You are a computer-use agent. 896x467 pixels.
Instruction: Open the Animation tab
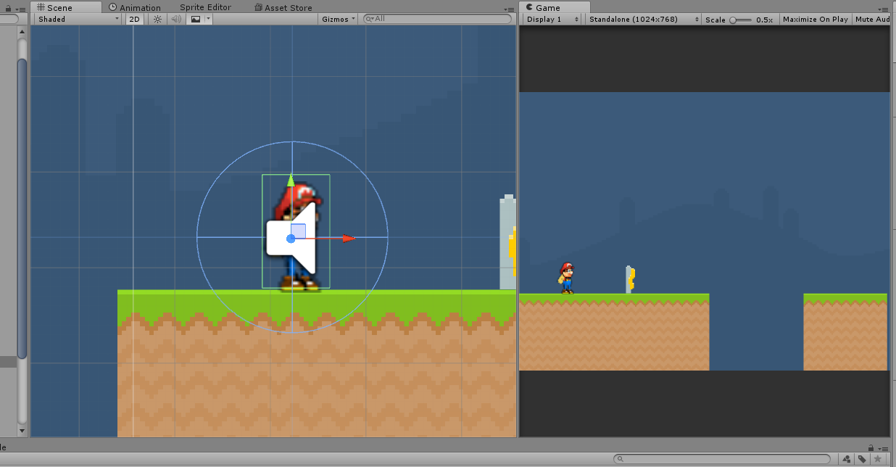[135, 7]
